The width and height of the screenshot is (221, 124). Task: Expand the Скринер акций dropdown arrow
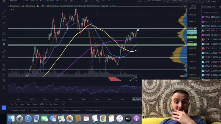pyautogui.click(x=27, y=111)
